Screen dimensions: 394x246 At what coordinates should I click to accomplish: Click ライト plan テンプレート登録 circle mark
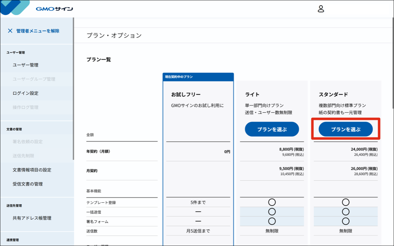pos(272,202)
